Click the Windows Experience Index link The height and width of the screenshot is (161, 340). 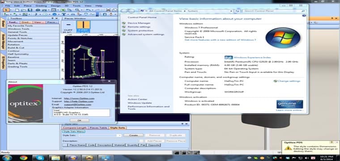252,57
